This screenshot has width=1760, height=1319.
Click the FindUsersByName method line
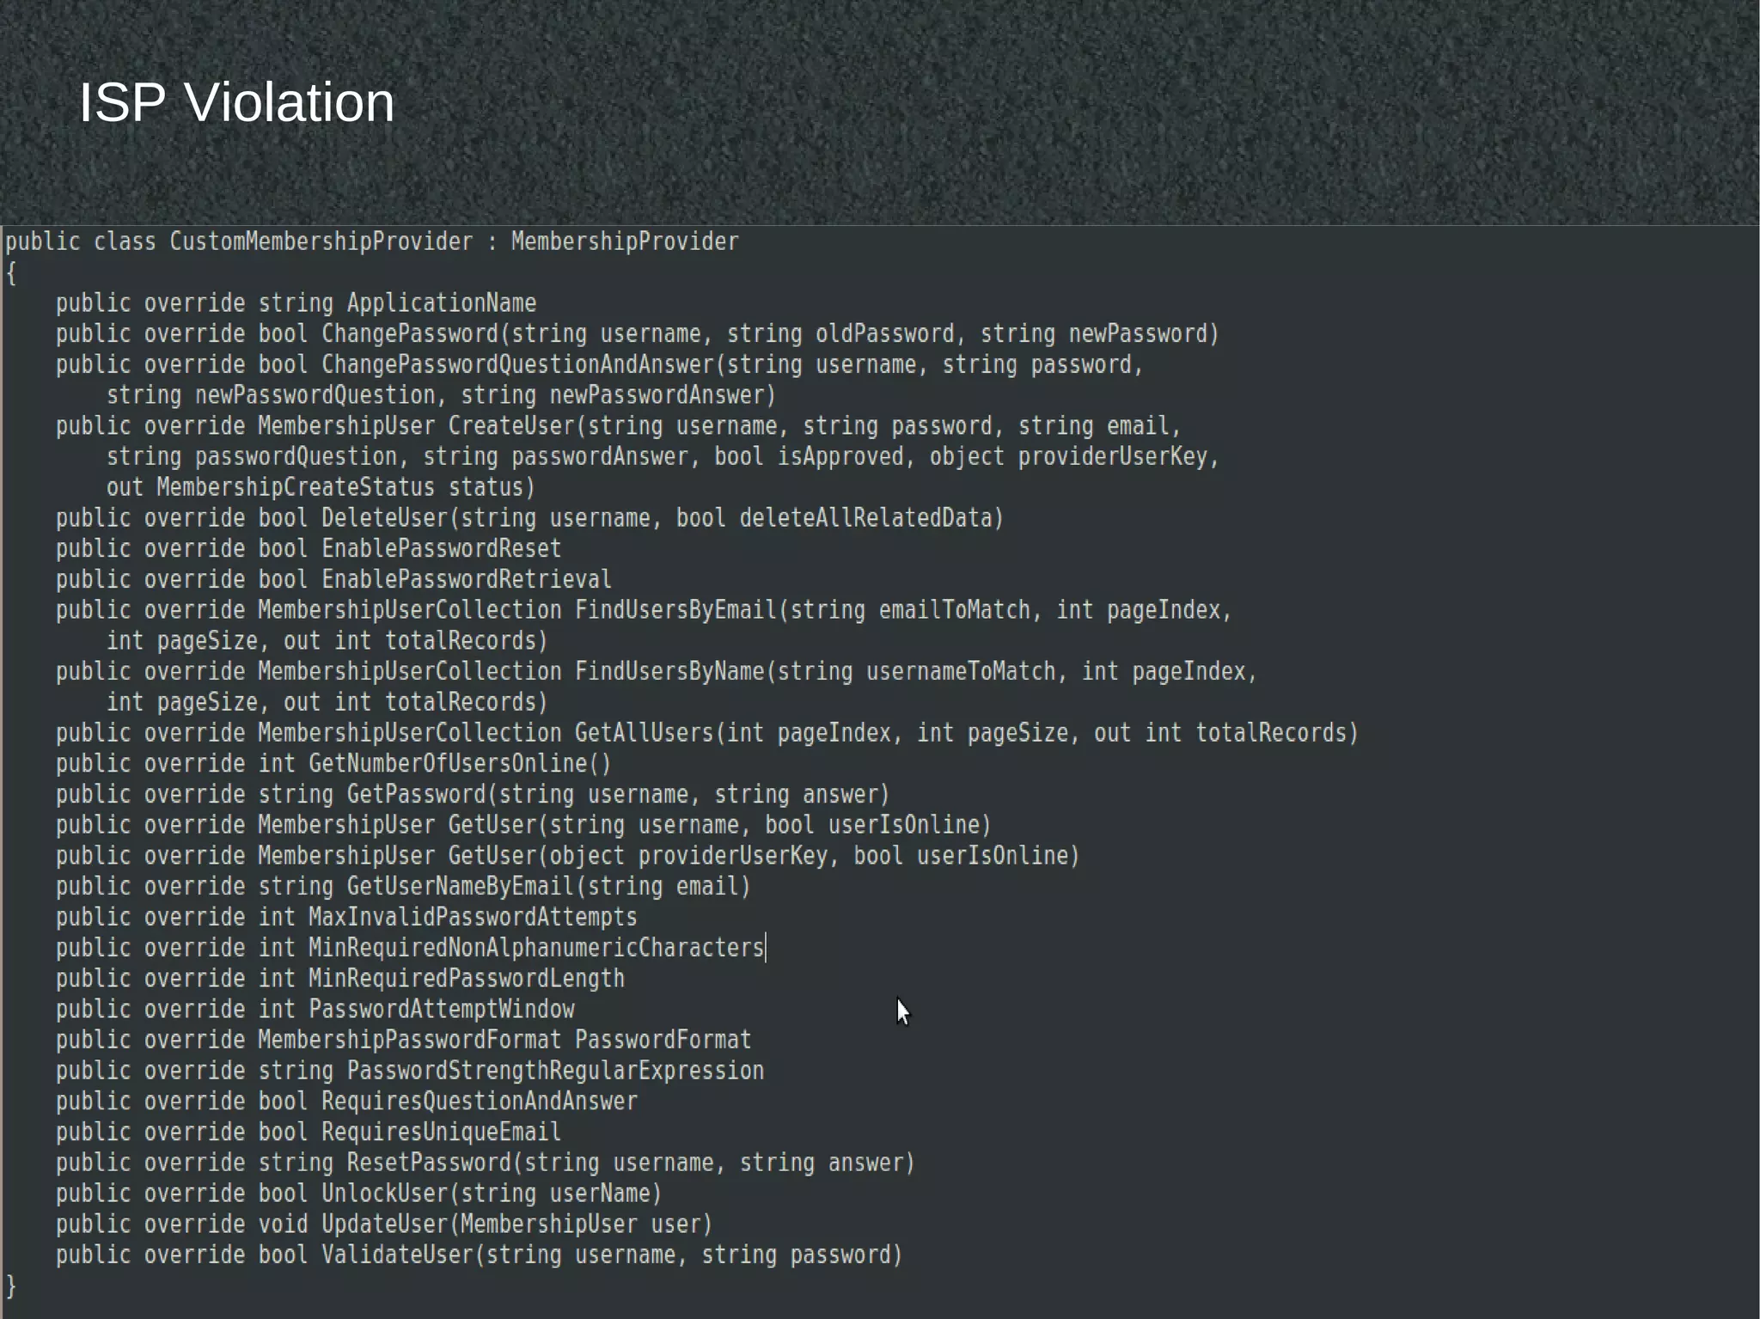(657, 672)
